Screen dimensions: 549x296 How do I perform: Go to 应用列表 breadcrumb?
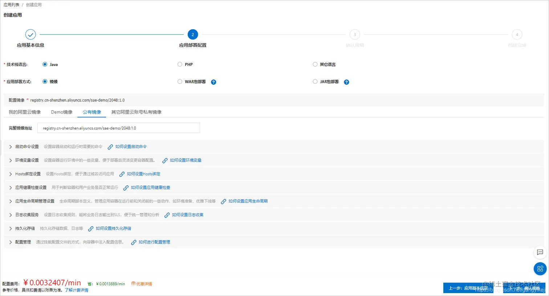point(11,5)
